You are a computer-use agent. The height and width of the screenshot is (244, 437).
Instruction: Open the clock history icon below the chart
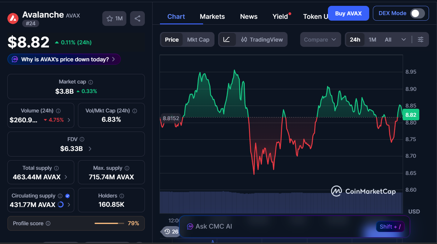tap(167, 231)
